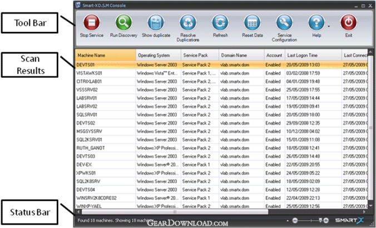The width and height of the screenshot is (376, 228).
Task: Click Windows Vista operating system cell
Action: [157, 73]
